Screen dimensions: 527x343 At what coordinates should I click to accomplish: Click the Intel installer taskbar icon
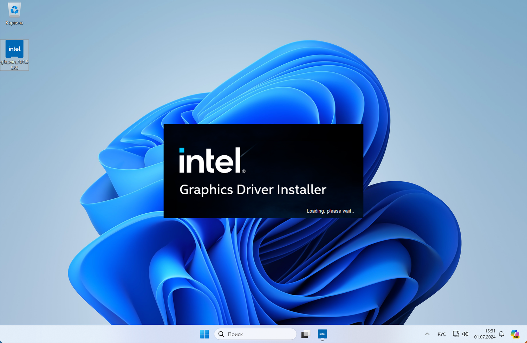(x=322, y=334)
